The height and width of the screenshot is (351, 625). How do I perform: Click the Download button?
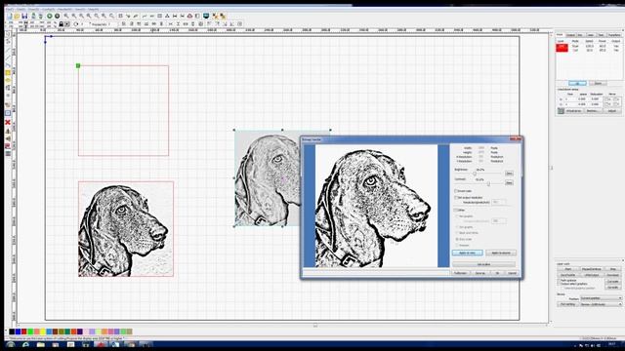coord(612,275)
